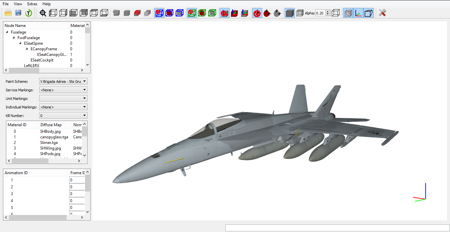Viewport: 450px width, 232px height.
Task: Click the solid red cube in blue wireframe
Action: (169, 13)
